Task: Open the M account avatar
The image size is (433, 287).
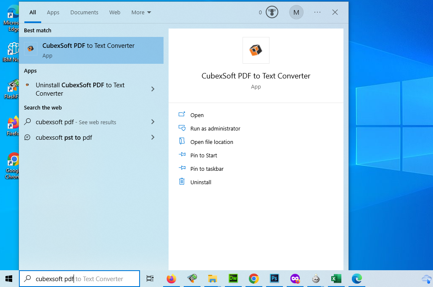Action: 296,13
